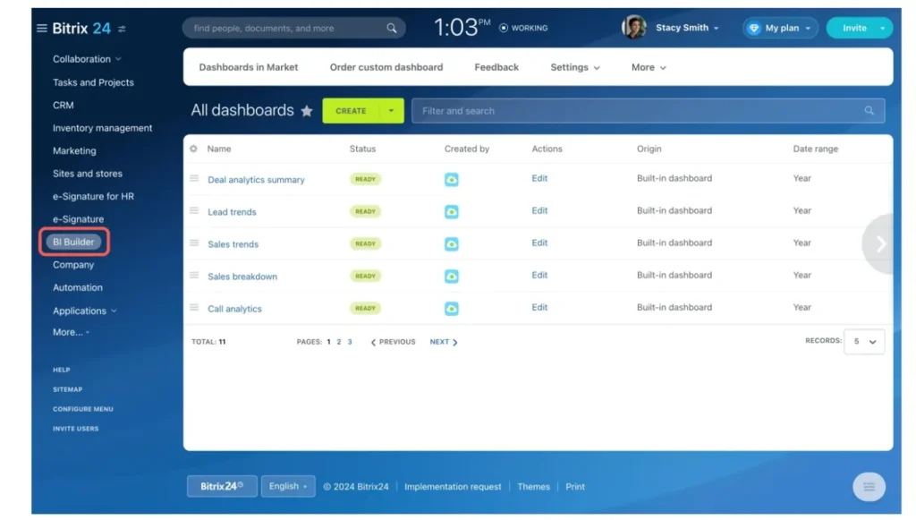The height and width of the screenshot is (520, 916).
Task: Go to the NEXT page of dashboards
Action: [x=443, y=342]
